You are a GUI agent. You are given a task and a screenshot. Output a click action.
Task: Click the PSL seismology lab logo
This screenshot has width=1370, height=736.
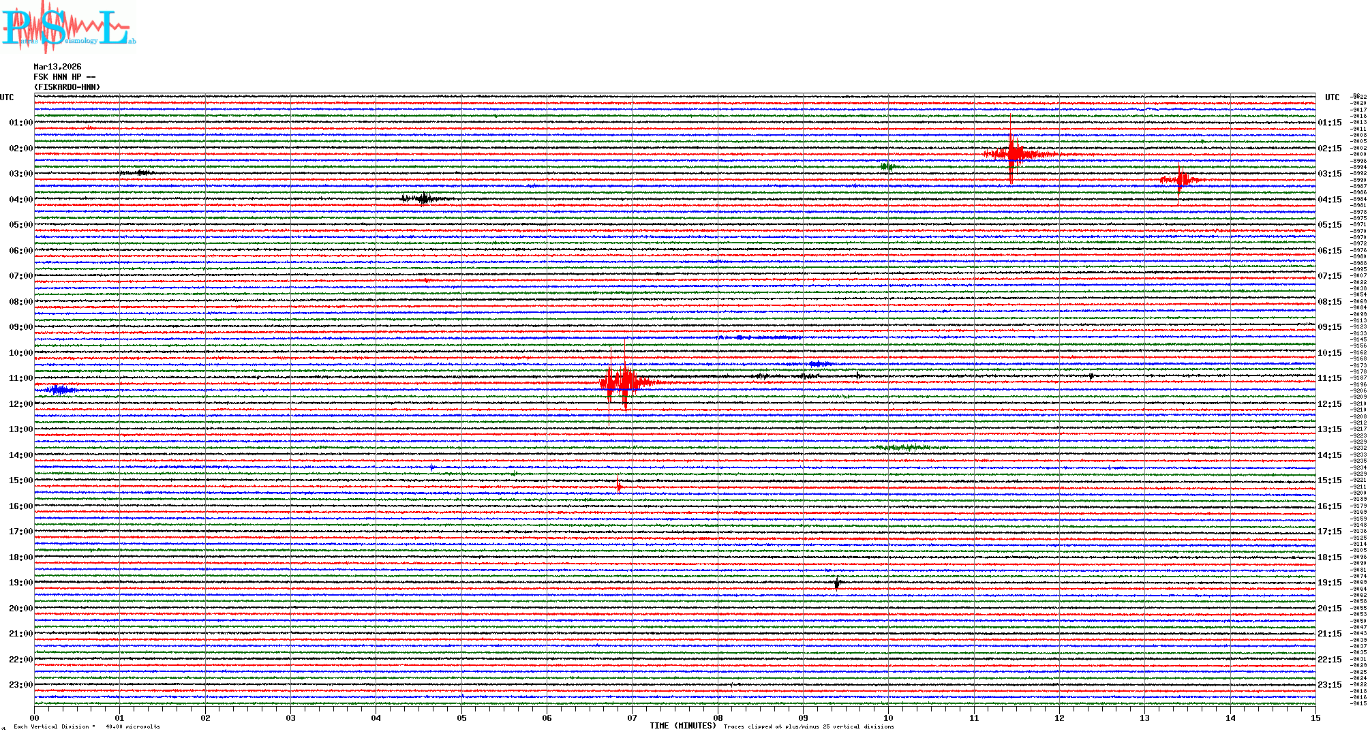[x=68, y=27]
